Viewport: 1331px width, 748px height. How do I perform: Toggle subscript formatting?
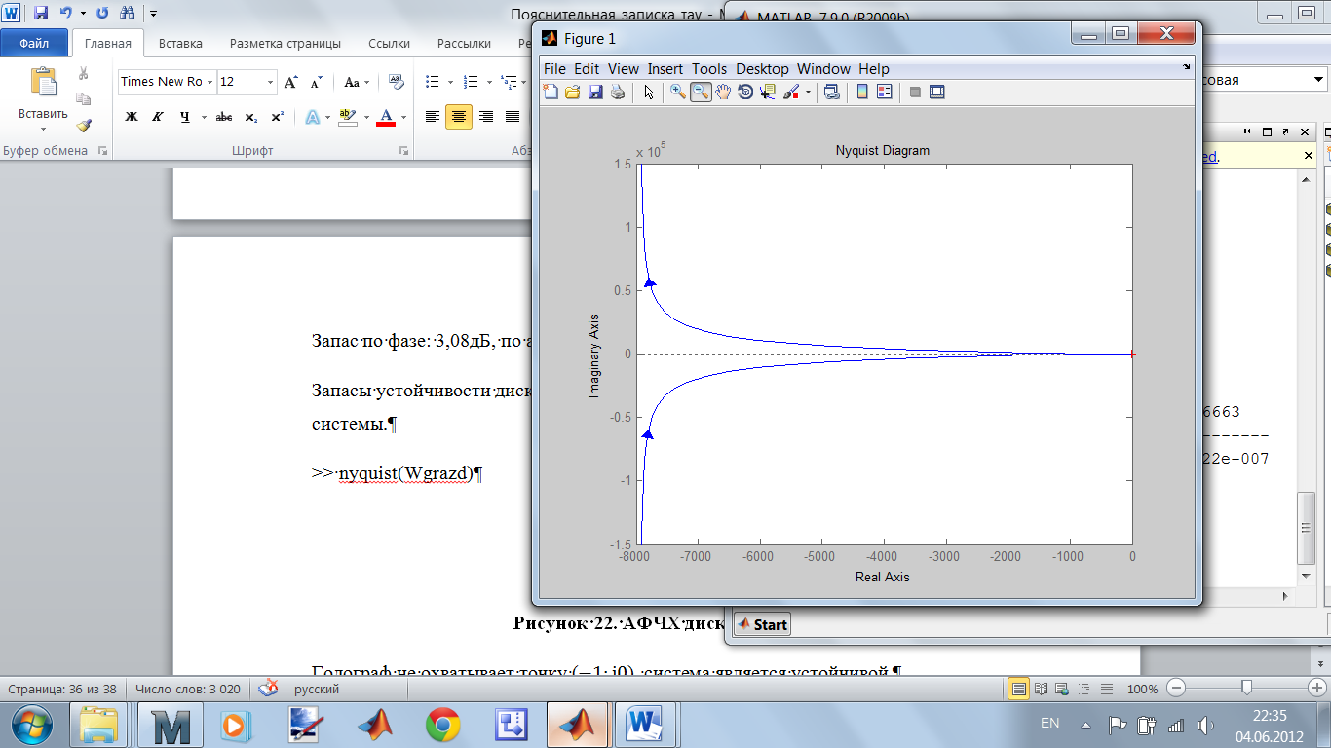tap(250, 117)
